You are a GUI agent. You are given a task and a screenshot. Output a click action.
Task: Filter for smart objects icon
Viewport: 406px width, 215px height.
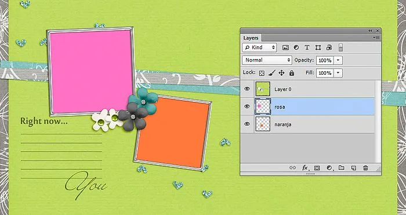point(329,48)
